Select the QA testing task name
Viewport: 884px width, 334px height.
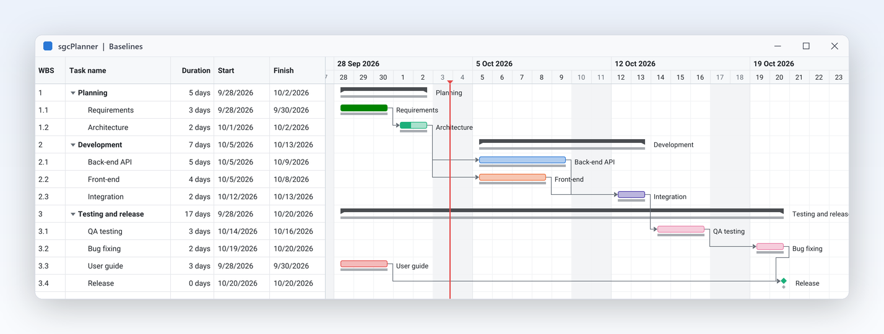(105, 231)
